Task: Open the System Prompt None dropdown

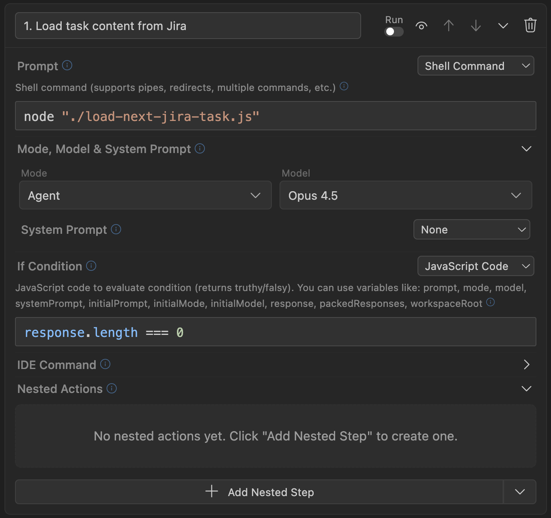Action: click(471, 229)
